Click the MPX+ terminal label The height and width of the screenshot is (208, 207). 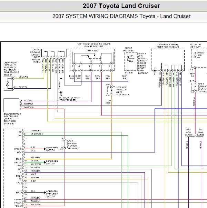click(19, 192)
